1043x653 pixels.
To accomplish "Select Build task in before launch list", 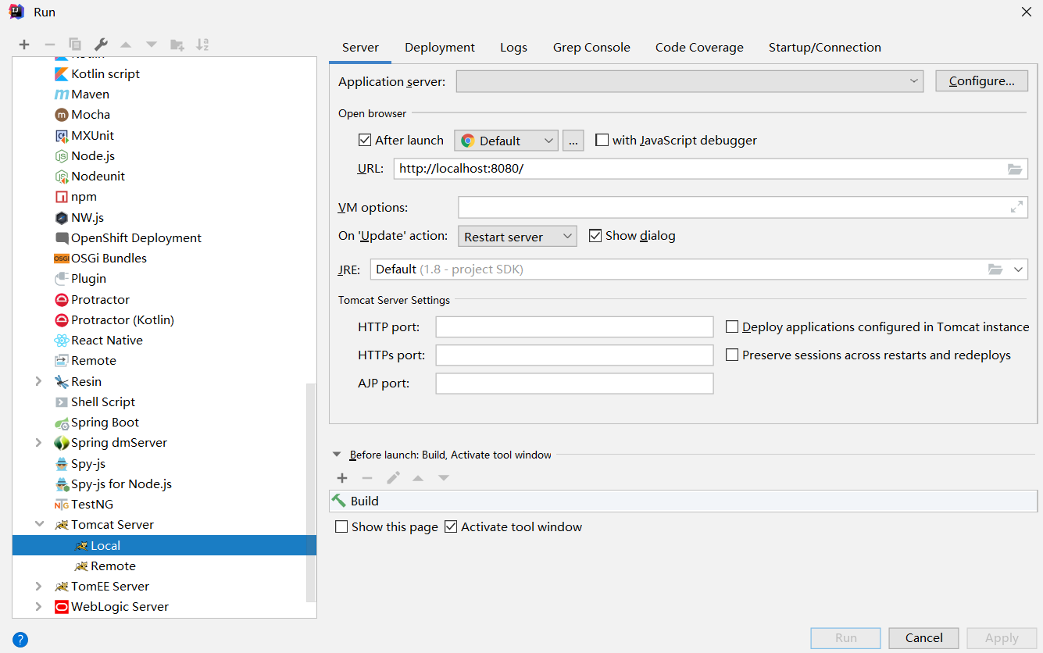I will pos(684,501).
